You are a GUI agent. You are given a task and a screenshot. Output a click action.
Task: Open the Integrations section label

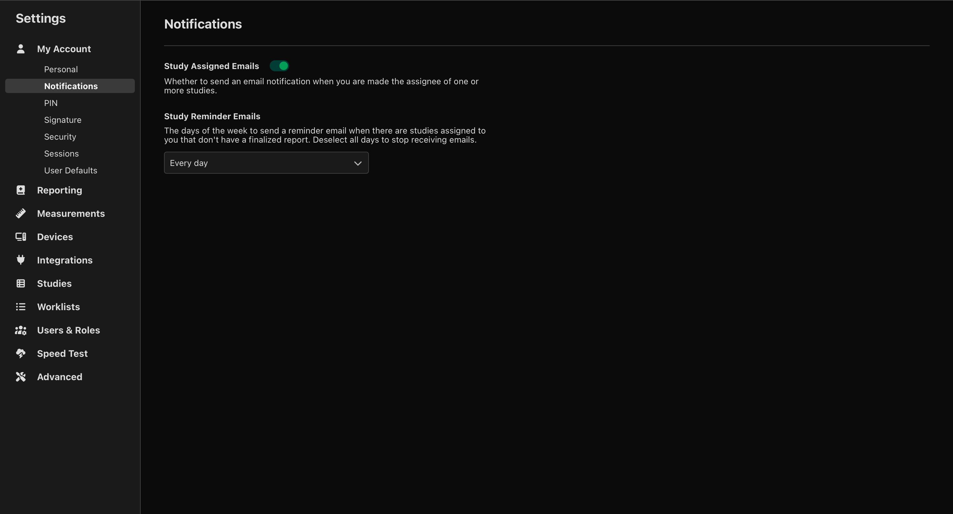(65, 260)
